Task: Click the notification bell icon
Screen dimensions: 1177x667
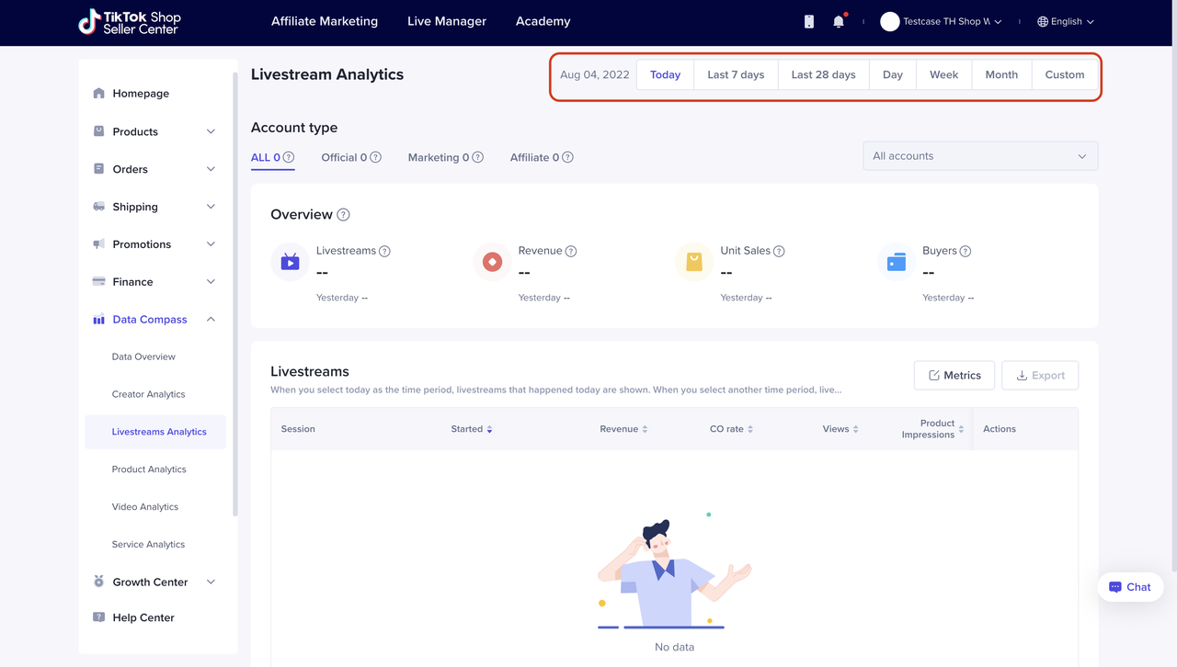Action: [838, 21]
